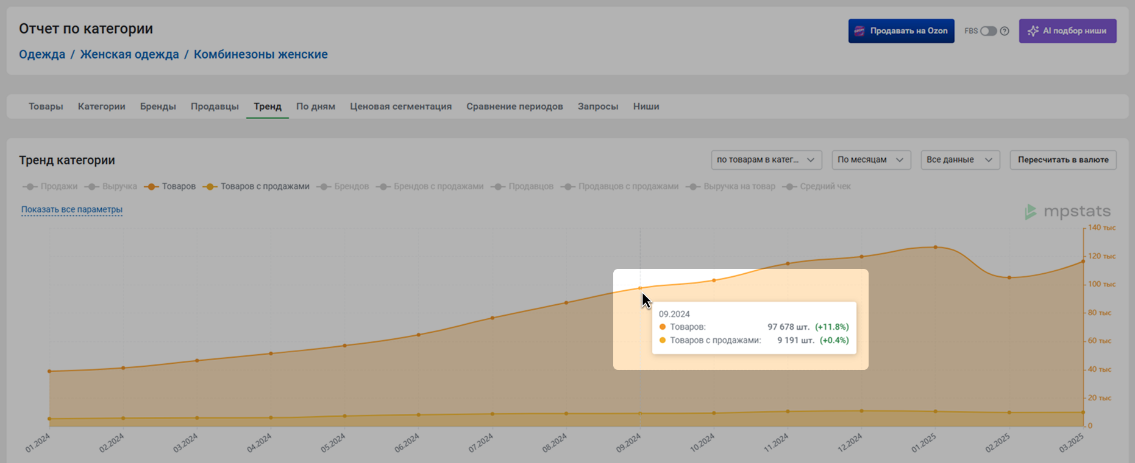The image size is (1135, 463).
Task: Click the Продавать на Ozon button
Action: click(x=902, y=31)
